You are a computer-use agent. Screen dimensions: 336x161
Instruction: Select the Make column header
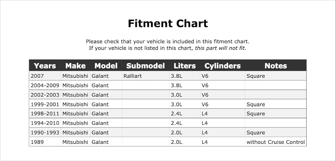pyautogui.click(x=75, y=66)
